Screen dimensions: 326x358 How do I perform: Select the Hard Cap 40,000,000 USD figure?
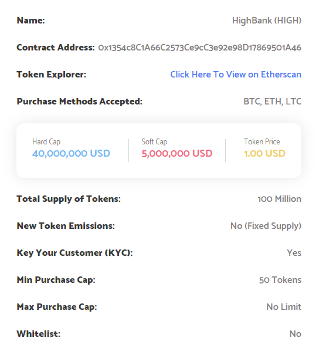tap(71, 153)
